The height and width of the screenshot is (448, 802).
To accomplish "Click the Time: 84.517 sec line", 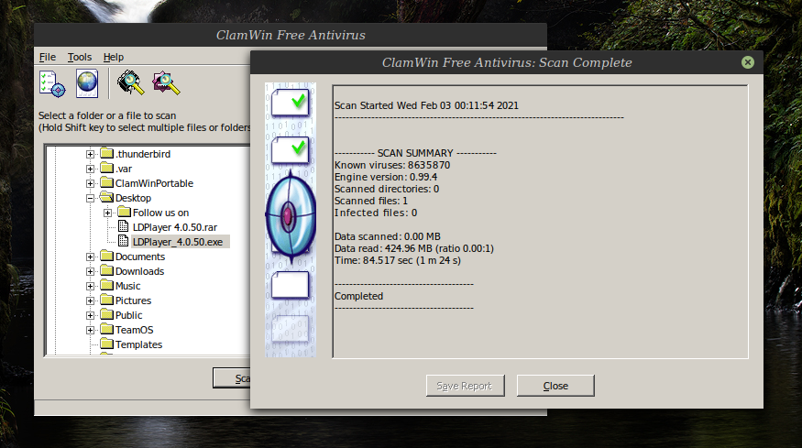I will coord(398,260).
